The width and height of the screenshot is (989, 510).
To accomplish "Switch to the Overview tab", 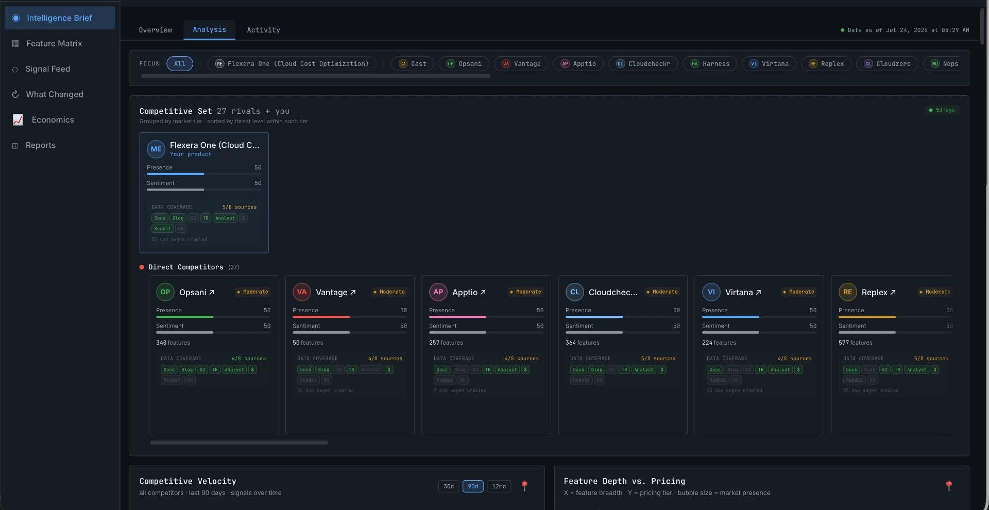I will (156, 30).
